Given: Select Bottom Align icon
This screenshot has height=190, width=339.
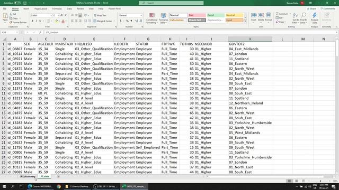Looking at the screenshot, I should (x=80, y=15).
